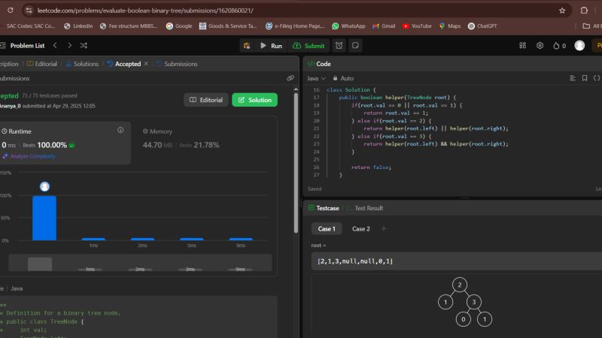The image size is (602, 338).
Task: Switch to the Editorial tab
Action: [x=42, y=64]
